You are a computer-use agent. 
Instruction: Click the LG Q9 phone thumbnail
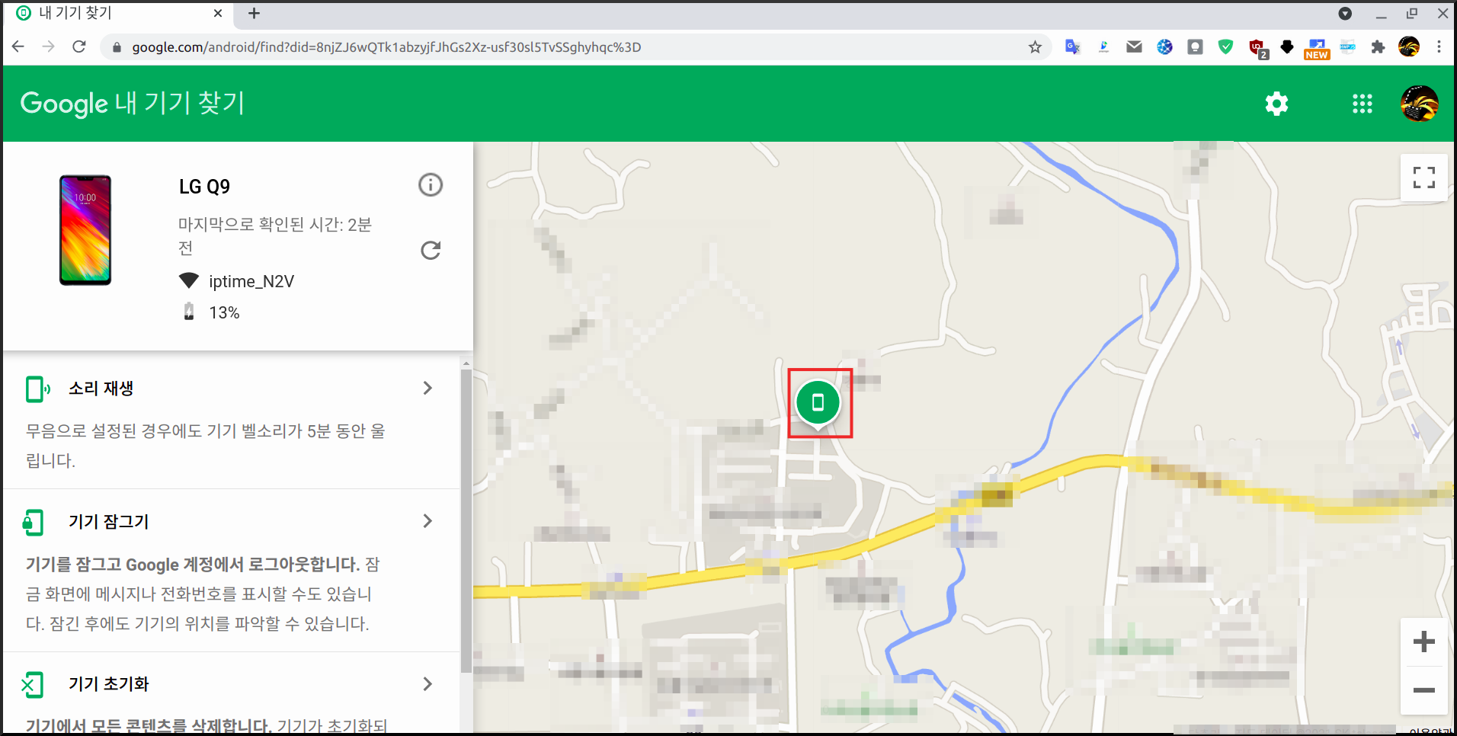pos(85,230)
